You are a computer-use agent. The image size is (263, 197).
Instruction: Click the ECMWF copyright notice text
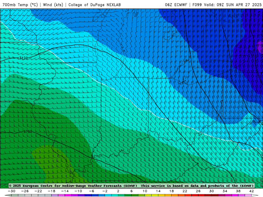pos(131,186)
